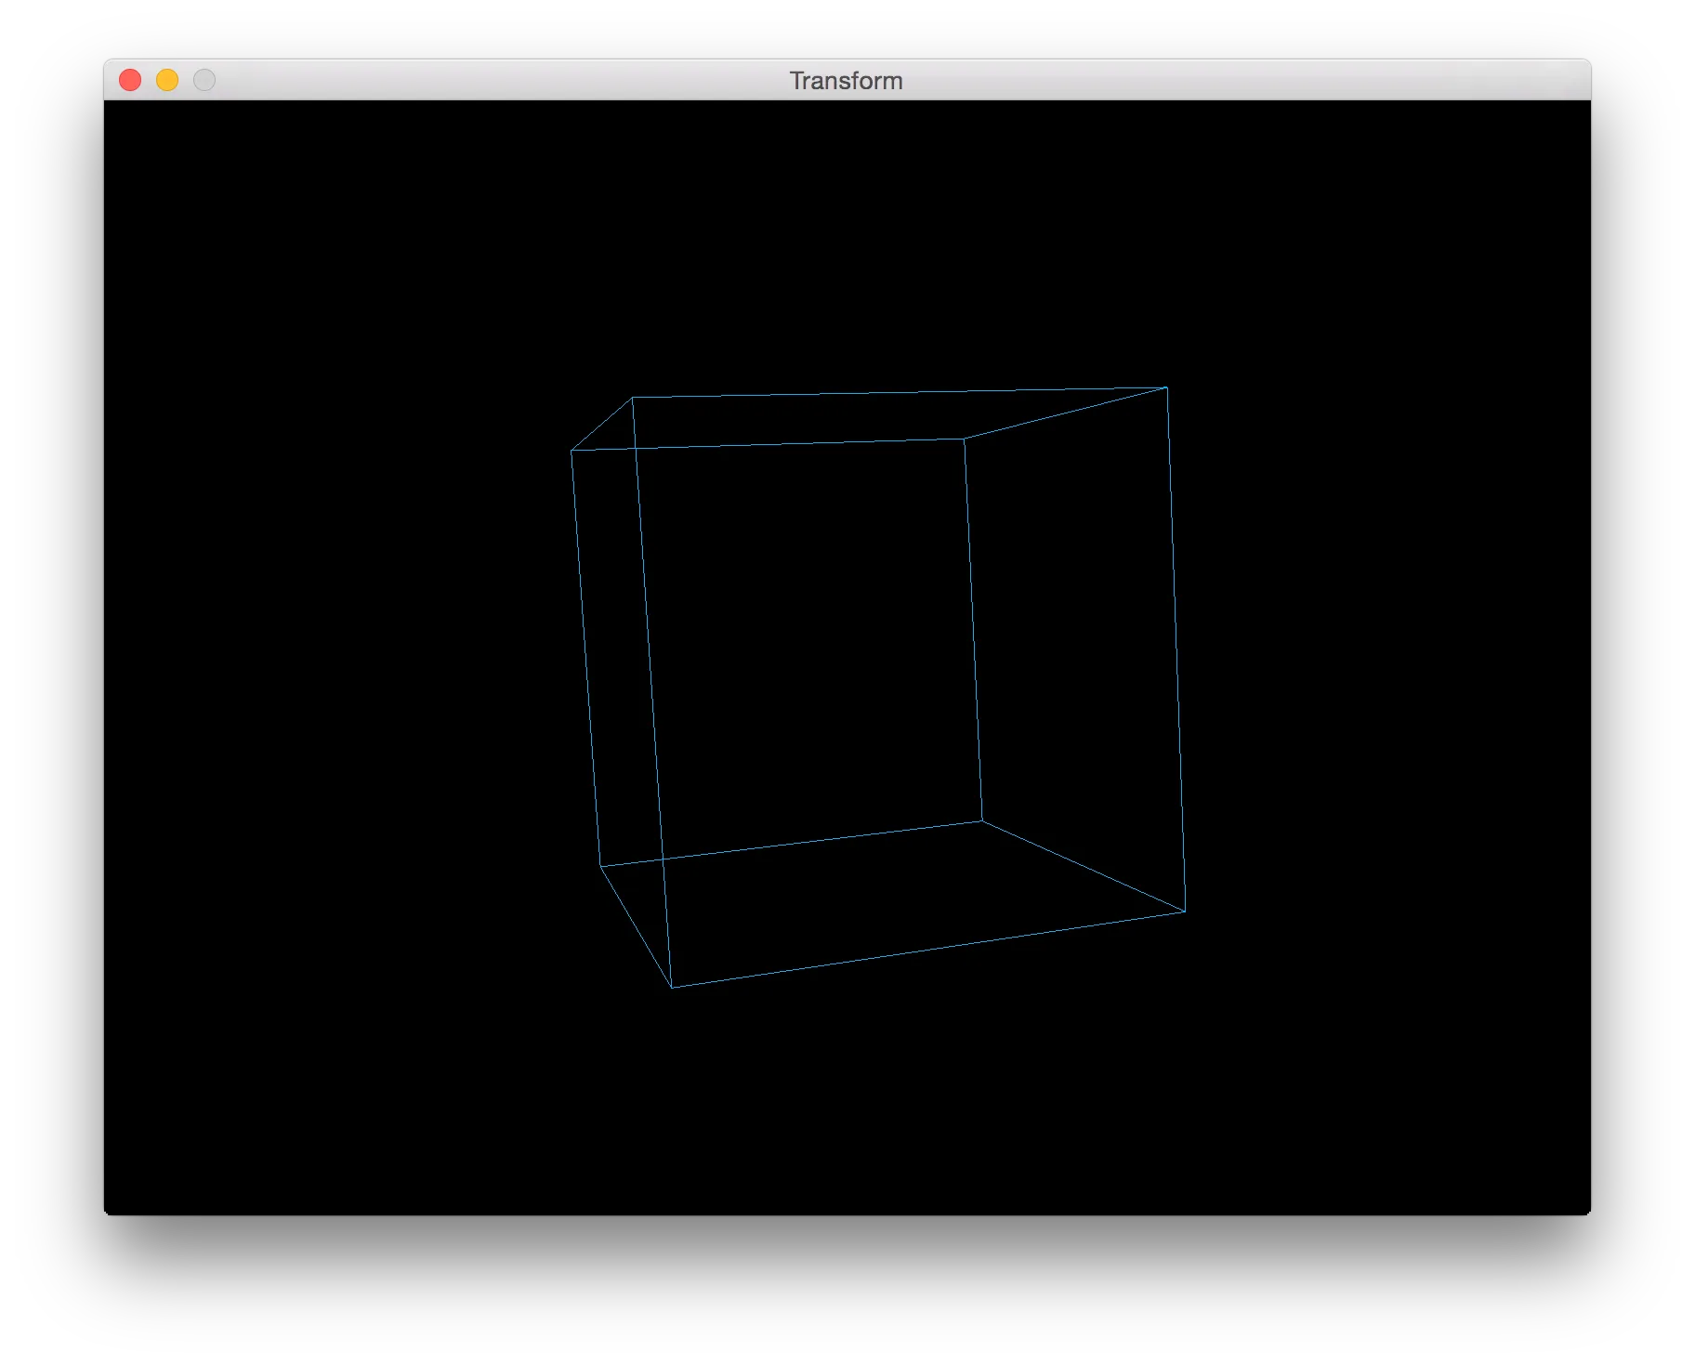Click the cube's top-right corner vertex
Viewport: 1695px width, 1364px height.
pyautogui.click(x=1166, y=387)
